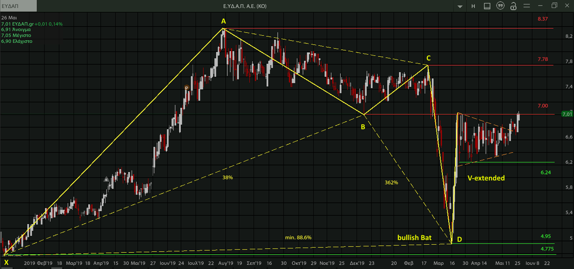Screen dimensions: 574x269
Task: Click the 5,4 price axis value
Action: pyautogui.click(x=568, y=212)
